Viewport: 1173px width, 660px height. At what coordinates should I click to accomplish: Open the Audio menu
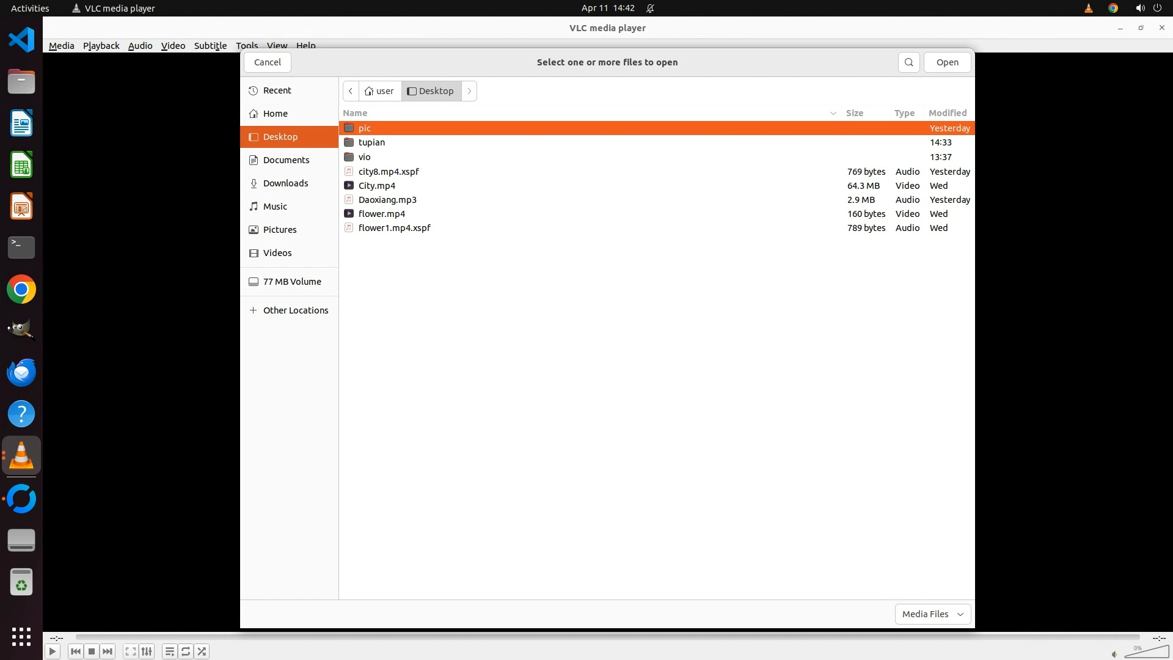(x=140, y=46)
